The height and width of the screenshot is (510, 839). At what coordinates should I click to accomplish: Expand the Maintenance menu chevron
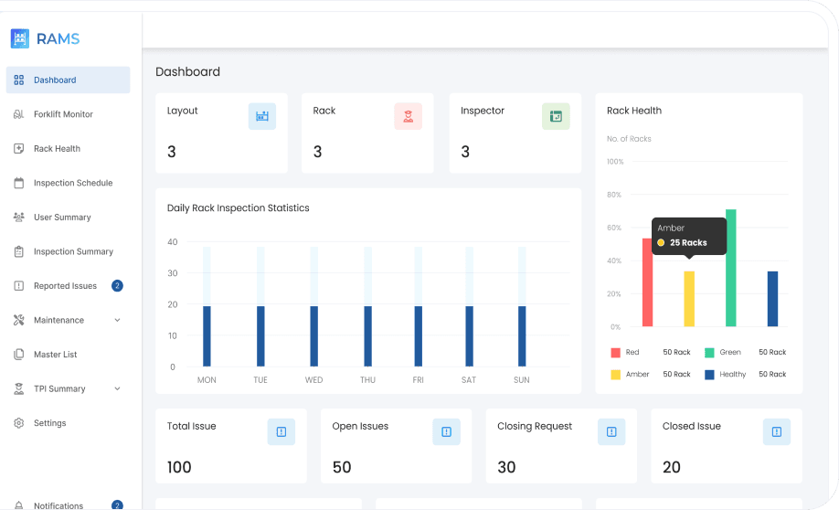[x=117, y=321]
